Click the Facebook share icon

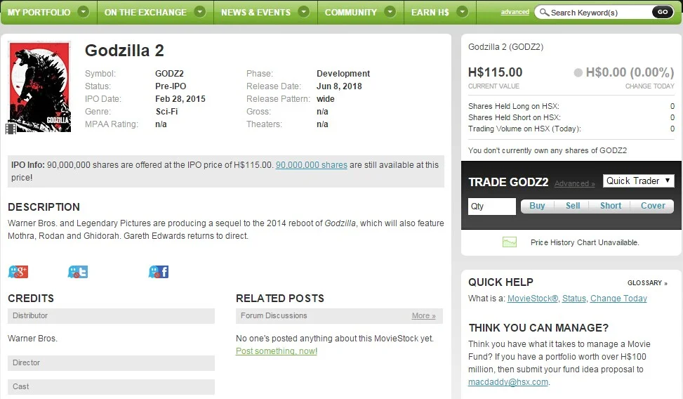coord(158,272)
